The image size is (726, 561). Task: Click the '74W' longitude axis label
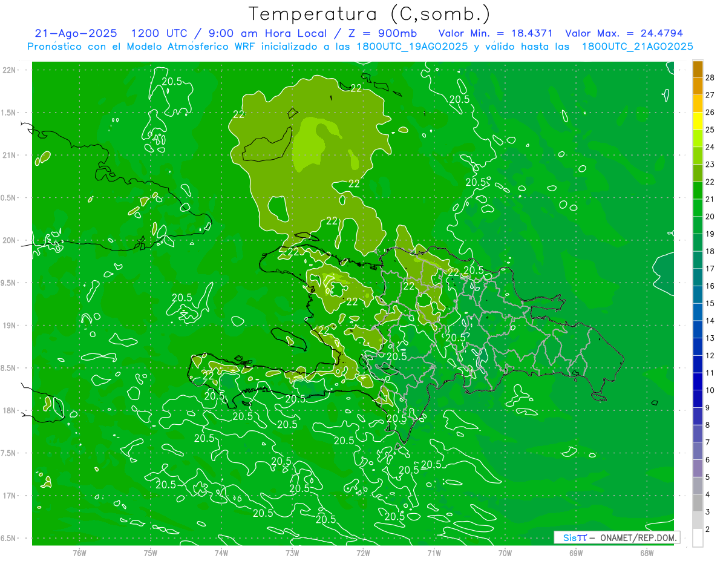pos(221,553)
